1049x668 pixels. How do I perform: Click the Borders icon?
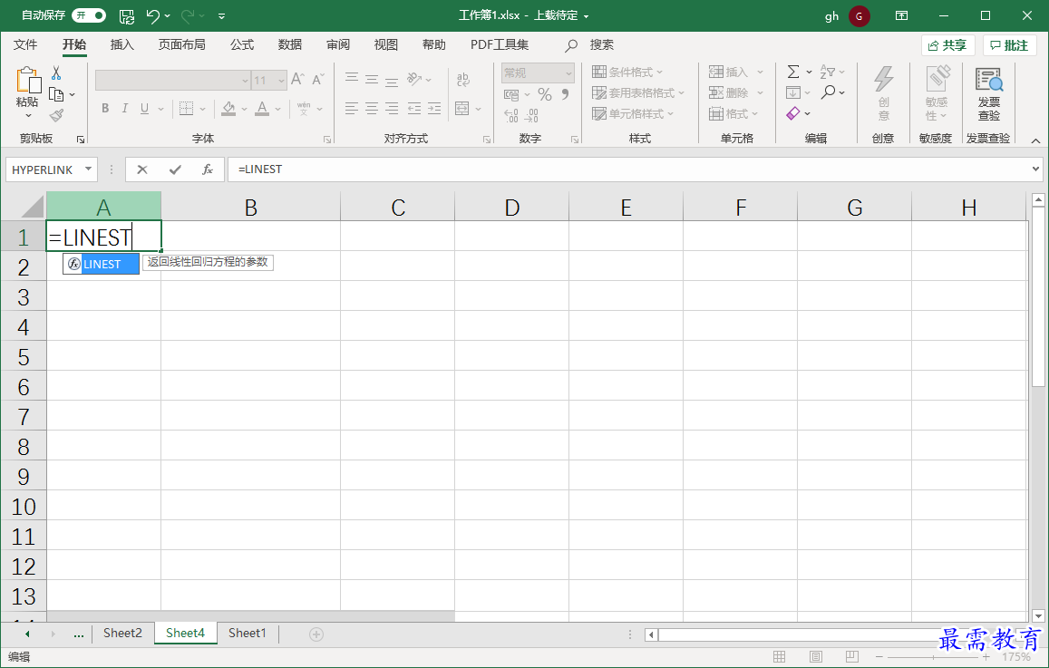tap(187, 109)
